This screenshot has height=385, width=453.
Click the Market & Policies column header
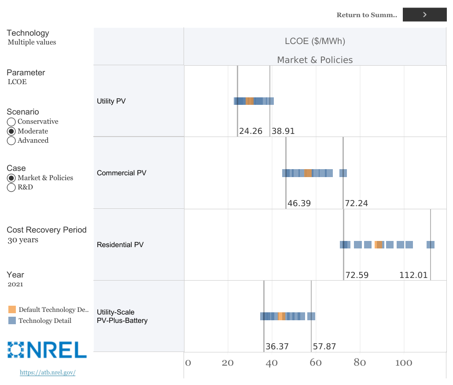[315, 60]
